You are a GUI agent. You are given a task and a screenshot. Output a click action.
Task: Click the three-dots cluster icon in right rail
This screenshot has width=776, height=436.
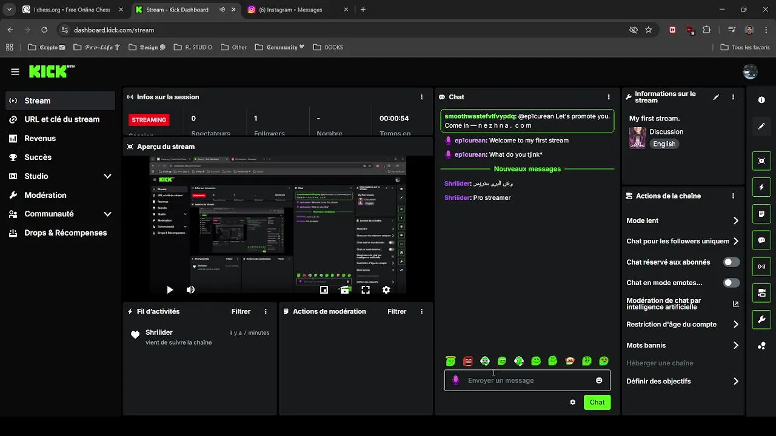pos(761,346)
